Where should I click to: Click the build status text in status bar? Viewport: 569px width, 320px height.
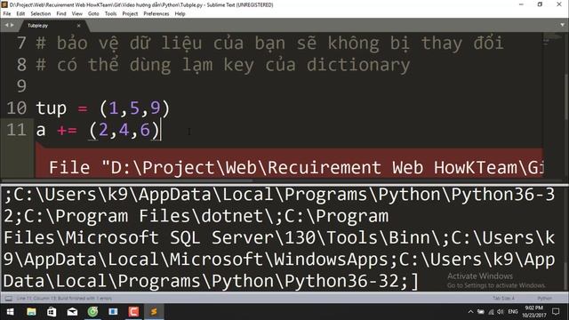coord(64,299)
